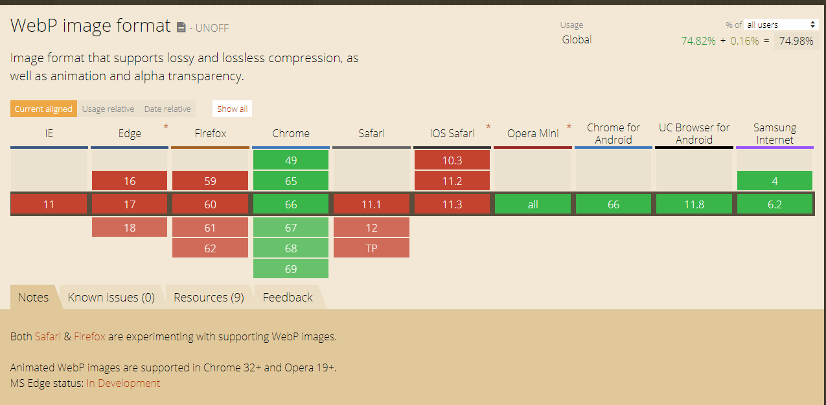826x405 pixels.
Task: Click the Safari TP version cell
Action: (x=371, y=248)
